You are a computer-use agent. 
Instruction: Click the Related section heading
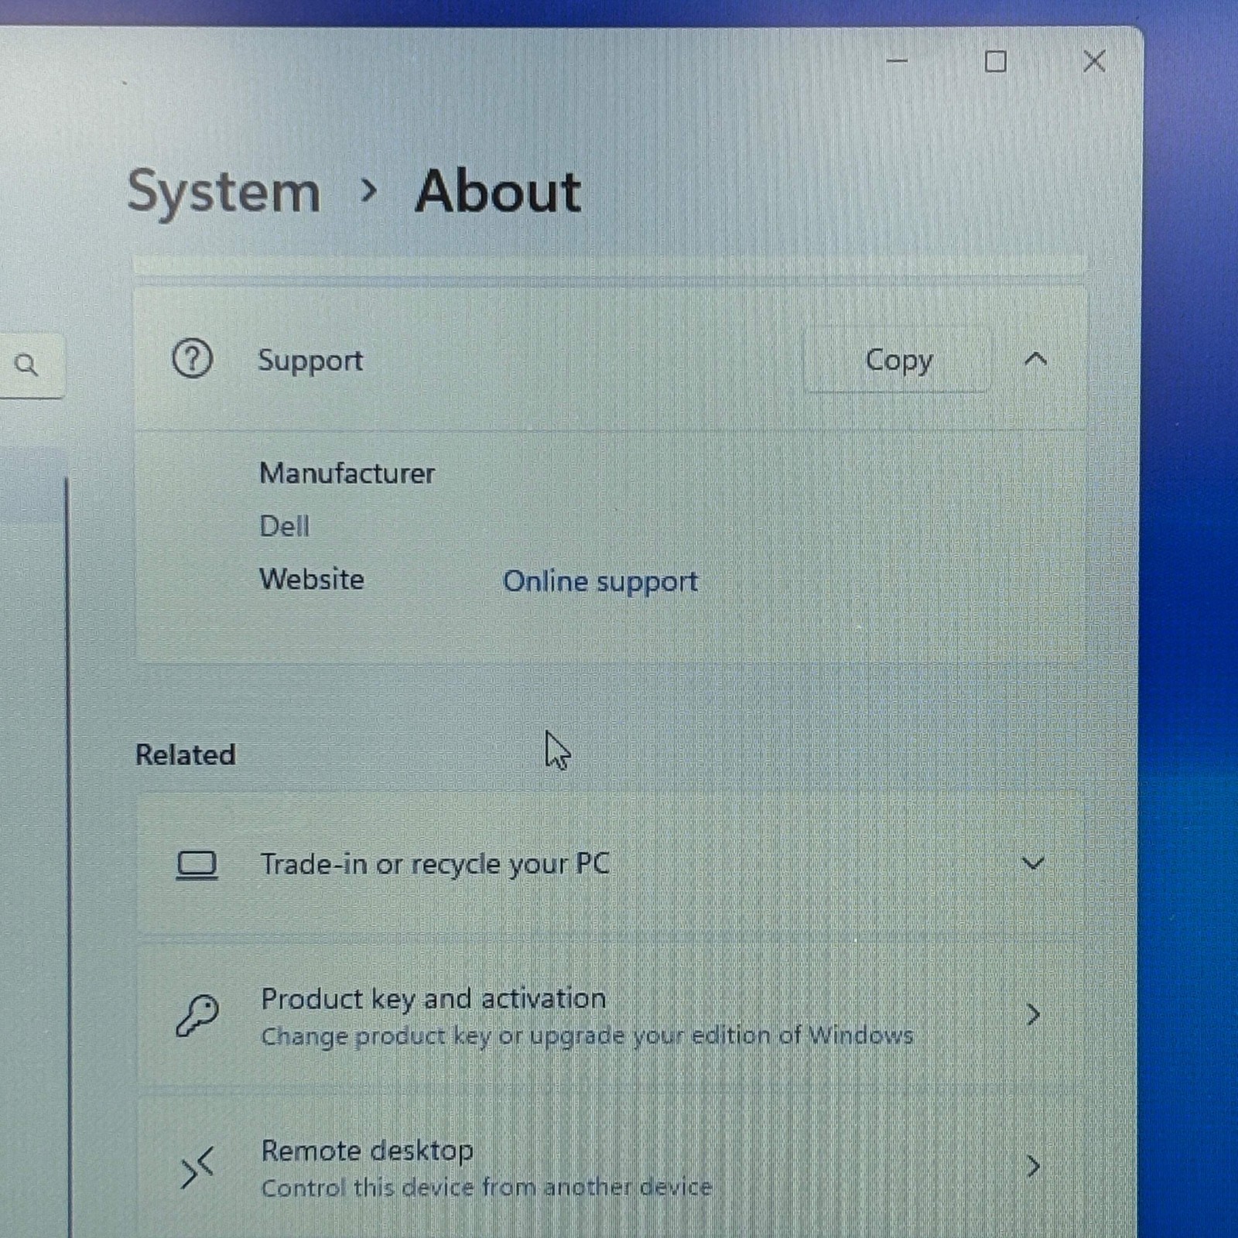[x=185, y=754]
